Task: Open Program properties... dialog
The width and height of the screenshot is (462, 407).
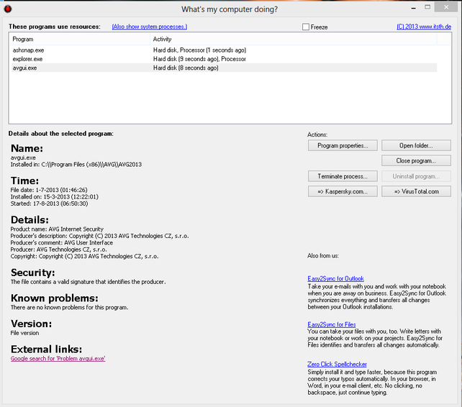Action: click(x=343, y=145)
